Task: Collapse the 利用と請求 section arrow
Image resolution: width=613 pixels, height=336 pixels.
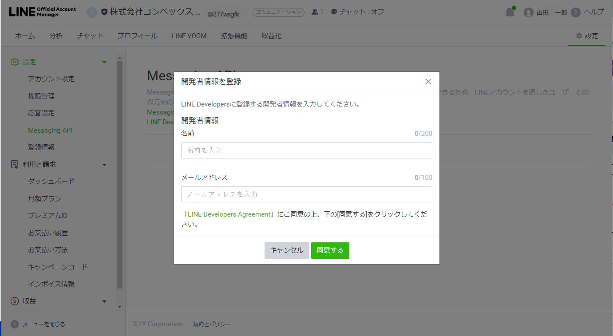Action: 104,165
